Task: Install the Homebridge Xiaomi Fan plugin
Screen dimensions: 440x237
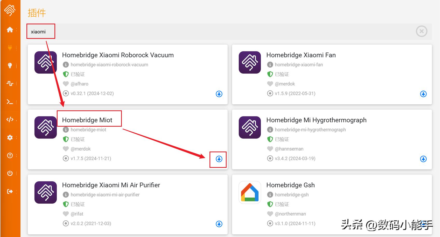Action: pyautogui.click(x=423, y=94)
